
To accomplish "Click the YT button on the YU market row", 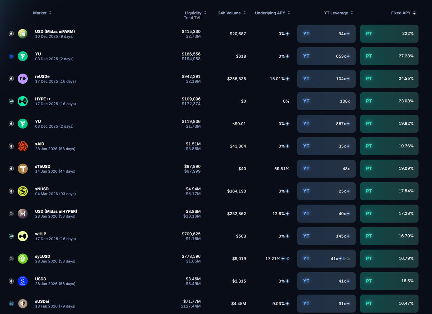I will (x=326, y=56).
